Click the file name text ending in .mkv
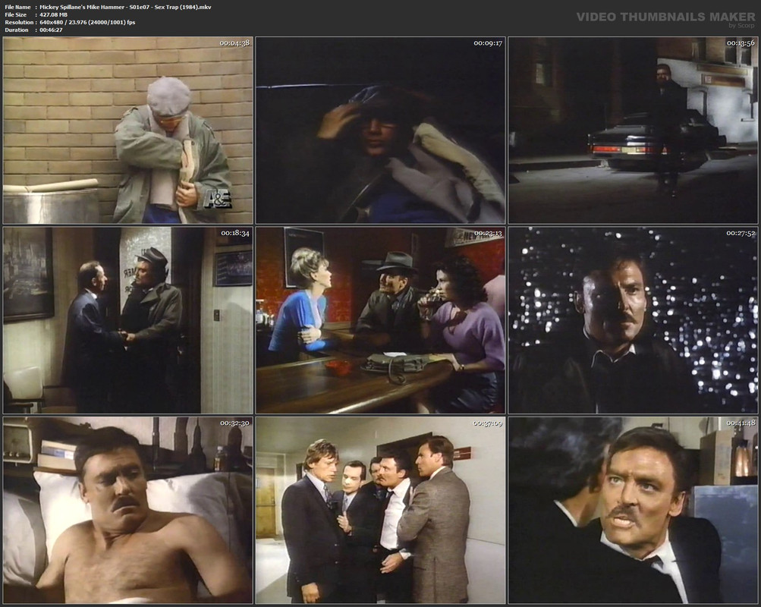 (125, 8)
